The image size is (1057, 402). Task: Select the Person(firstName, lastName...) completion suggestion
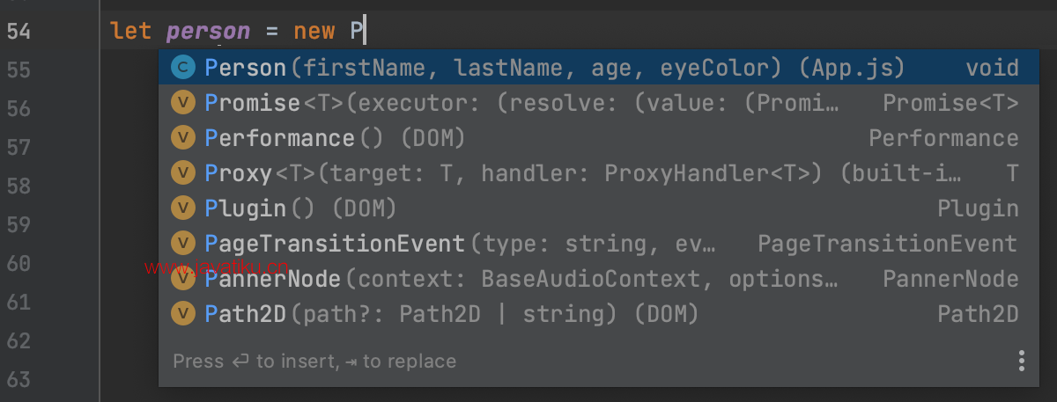click(x=595, y=68)
